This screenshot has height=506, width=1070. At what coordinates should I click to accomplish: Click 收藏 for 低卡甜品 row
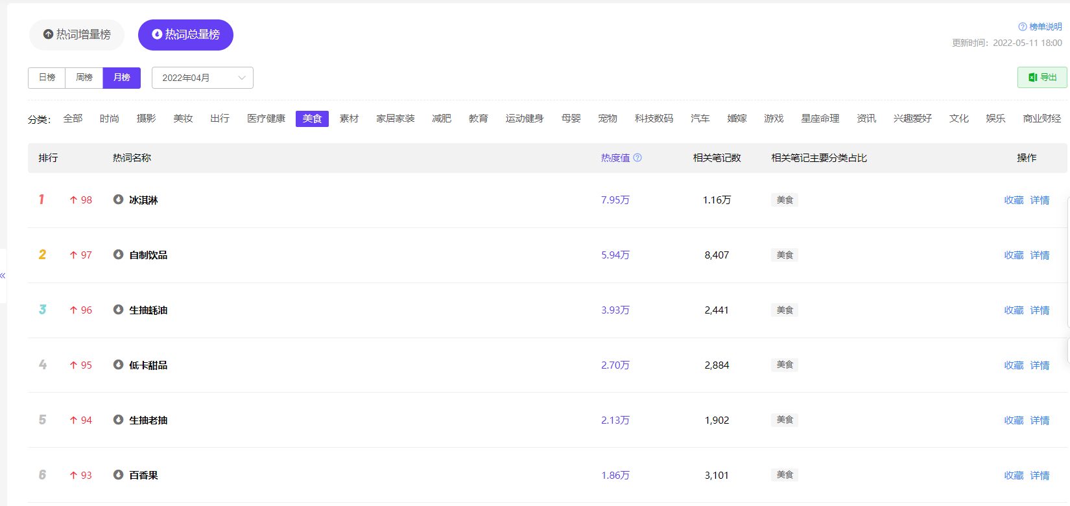[x=1014, y=365]
